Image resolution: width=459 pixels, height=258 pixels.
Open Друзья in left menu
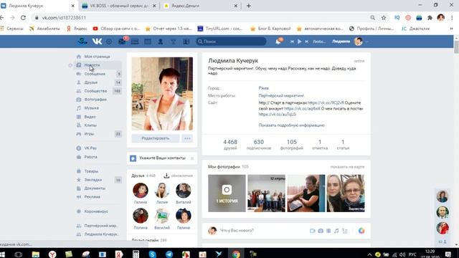click(x=91, y=82)
